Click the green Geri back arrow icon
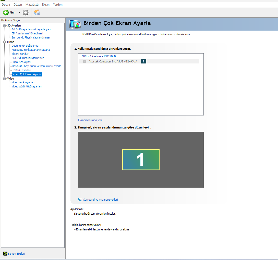The height and width of the screenshot is (260, 278). tap(6, 12)
